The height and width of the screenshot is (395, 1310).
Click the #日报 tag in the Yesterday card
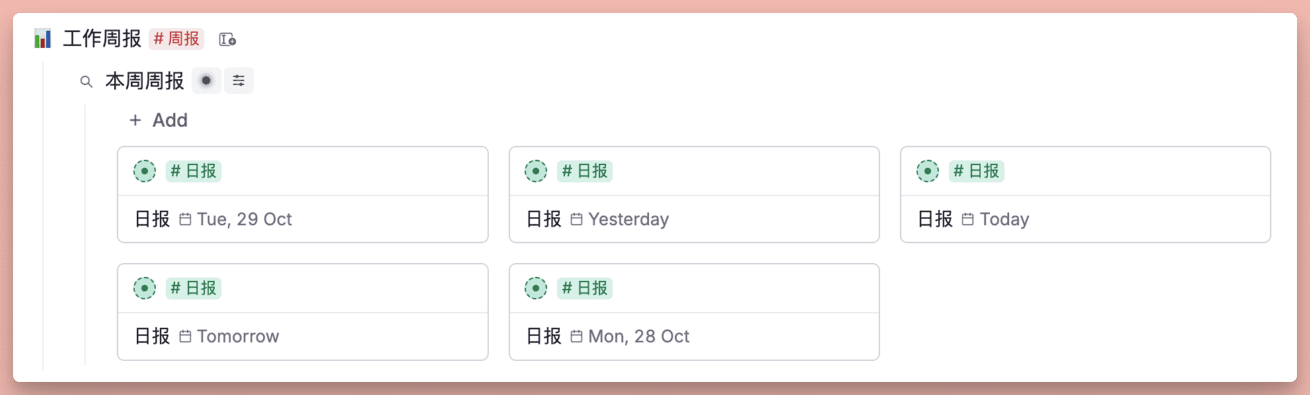tap(585, 171)
